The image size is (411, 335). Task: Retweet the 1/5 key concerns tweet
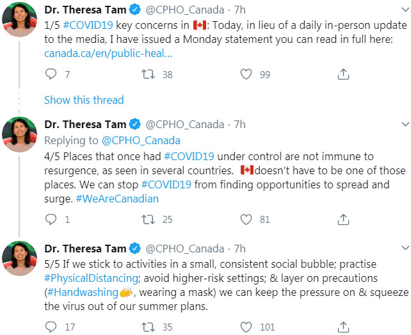pyautogui.click(x=147, y=74)
